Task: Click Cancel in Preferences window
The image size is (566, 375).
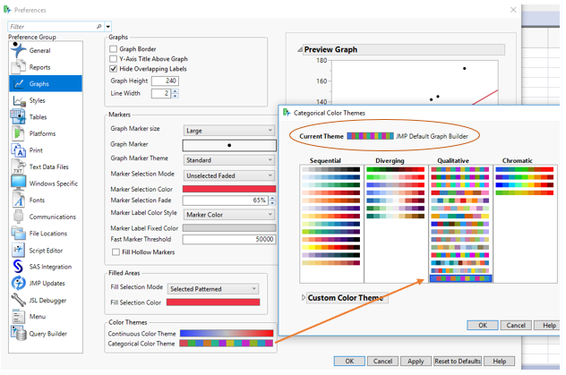Action: (382, 361)
